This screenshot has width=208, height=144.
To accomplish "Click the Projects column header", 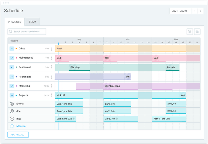I will (x=14, y=41).
